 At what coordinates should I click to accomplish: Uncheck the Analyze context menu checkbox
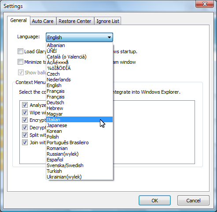point(25,105)
